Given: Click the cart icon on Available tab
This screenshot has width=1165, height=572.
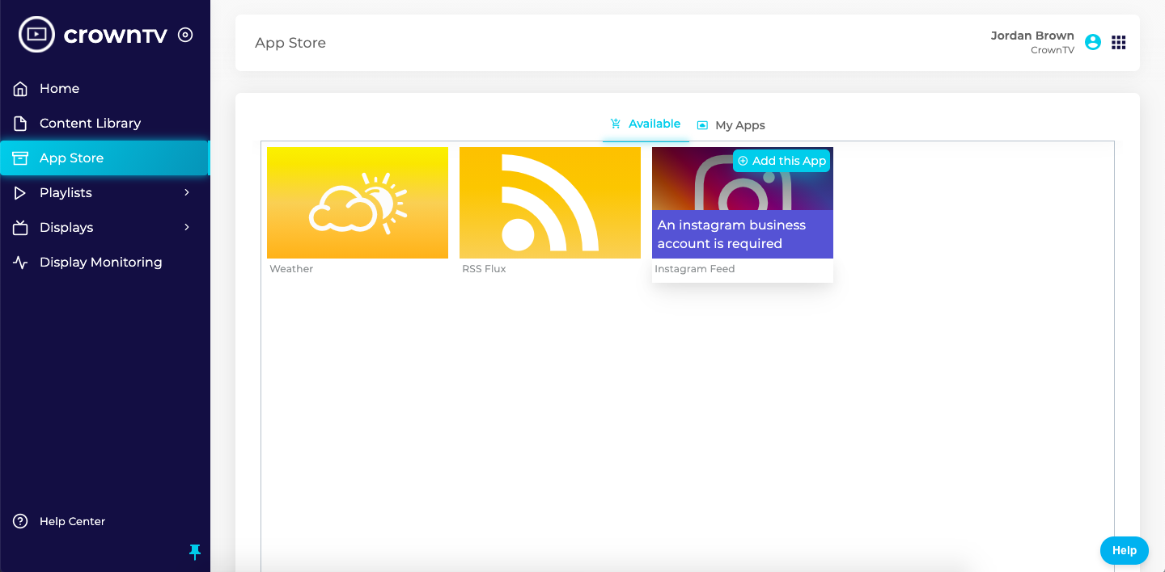Looking at the screenshot, I should 616,124.
